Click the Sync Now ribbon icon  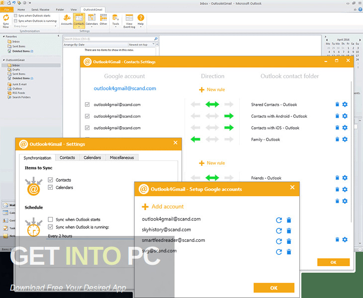(x=6, y=21)
